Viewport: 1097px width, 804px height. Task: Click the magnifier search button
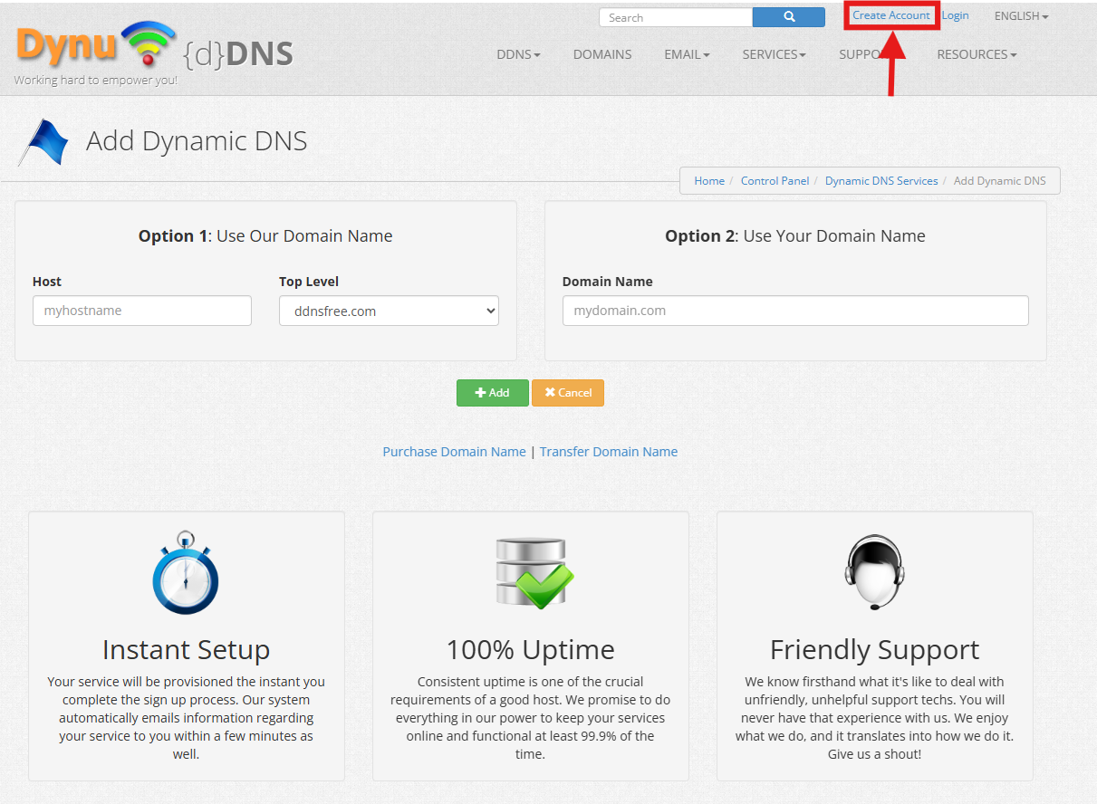point(788,17)
